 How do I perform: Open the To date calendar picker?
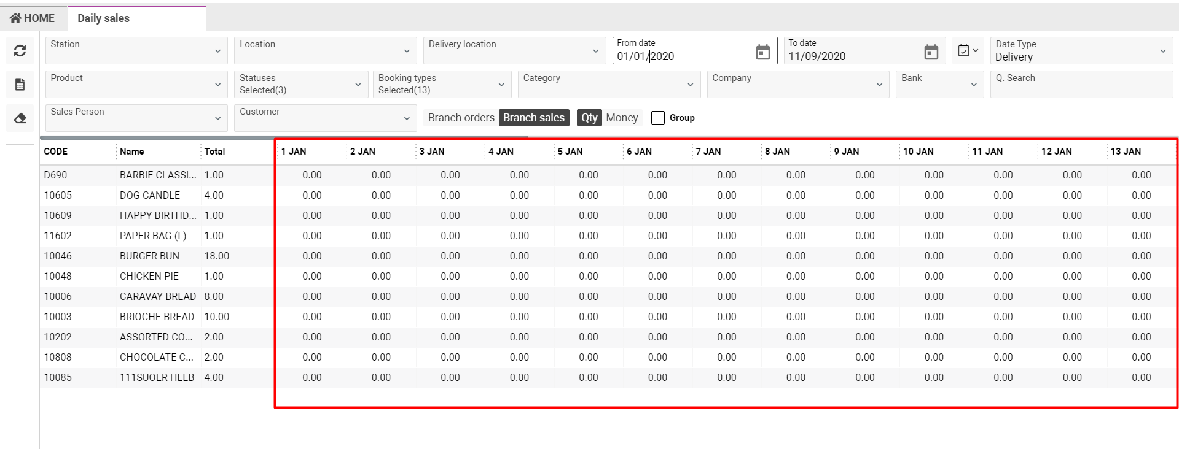(x=931, y=52)
